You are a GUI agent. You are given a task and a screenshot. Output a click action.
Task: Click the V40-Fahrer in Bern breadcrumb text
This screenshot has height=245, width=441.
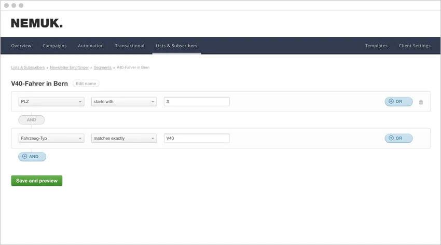point(133,67)
